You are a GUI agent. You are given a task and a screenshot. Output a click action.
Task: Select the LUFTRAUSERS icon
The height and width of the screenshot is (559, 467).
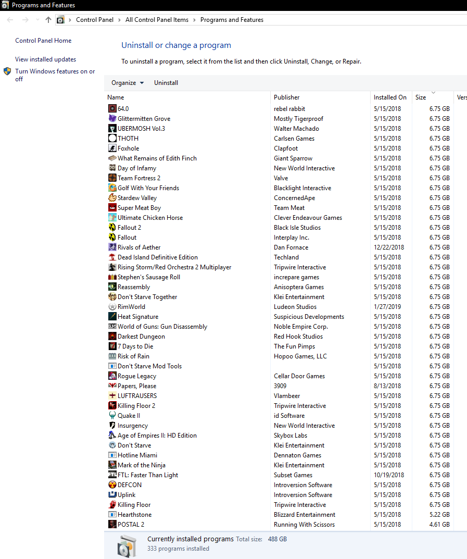(112, 396)
